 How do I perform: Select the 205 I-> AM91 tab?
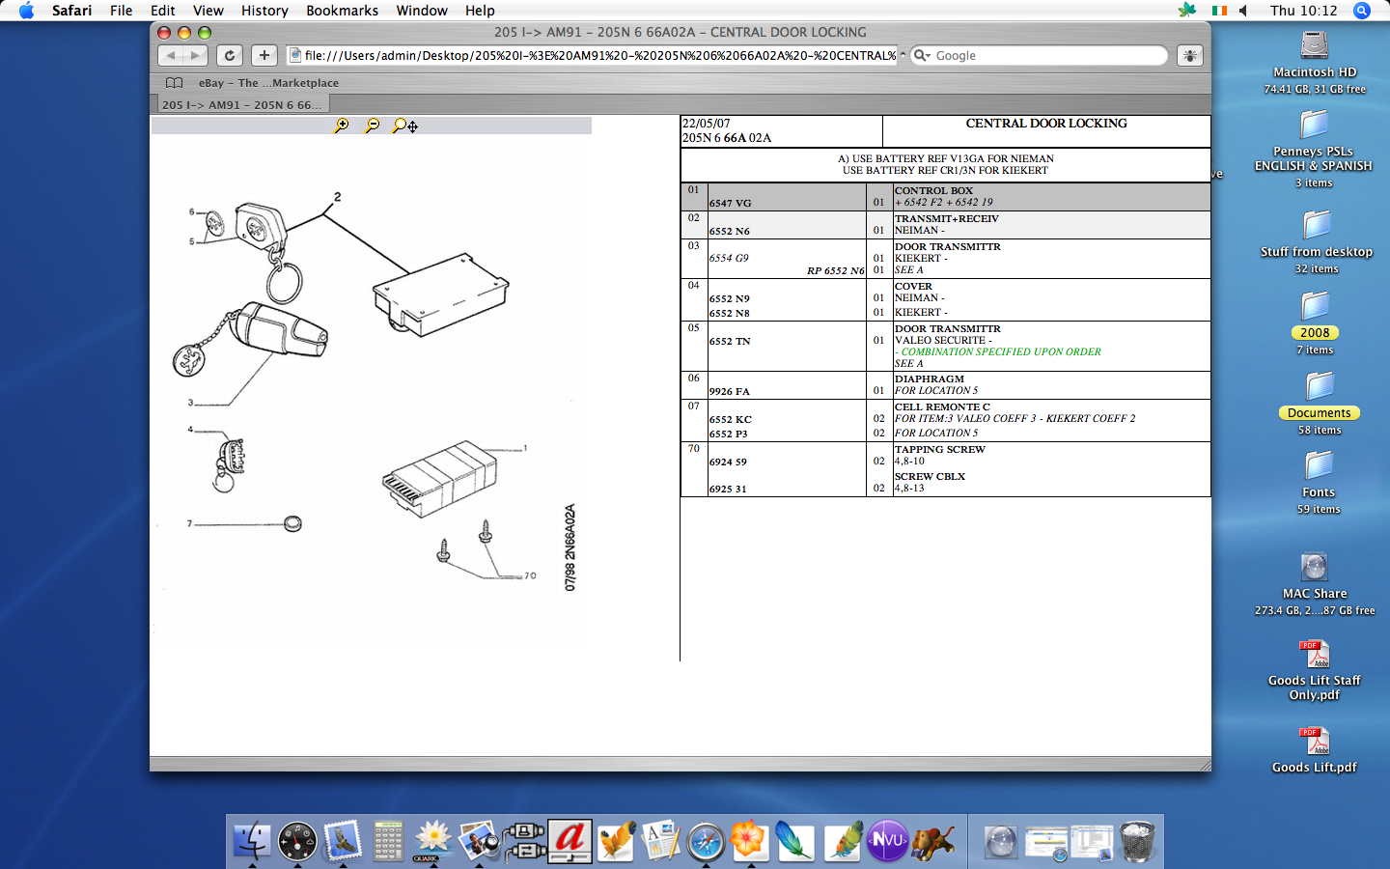tap(241, 104)
